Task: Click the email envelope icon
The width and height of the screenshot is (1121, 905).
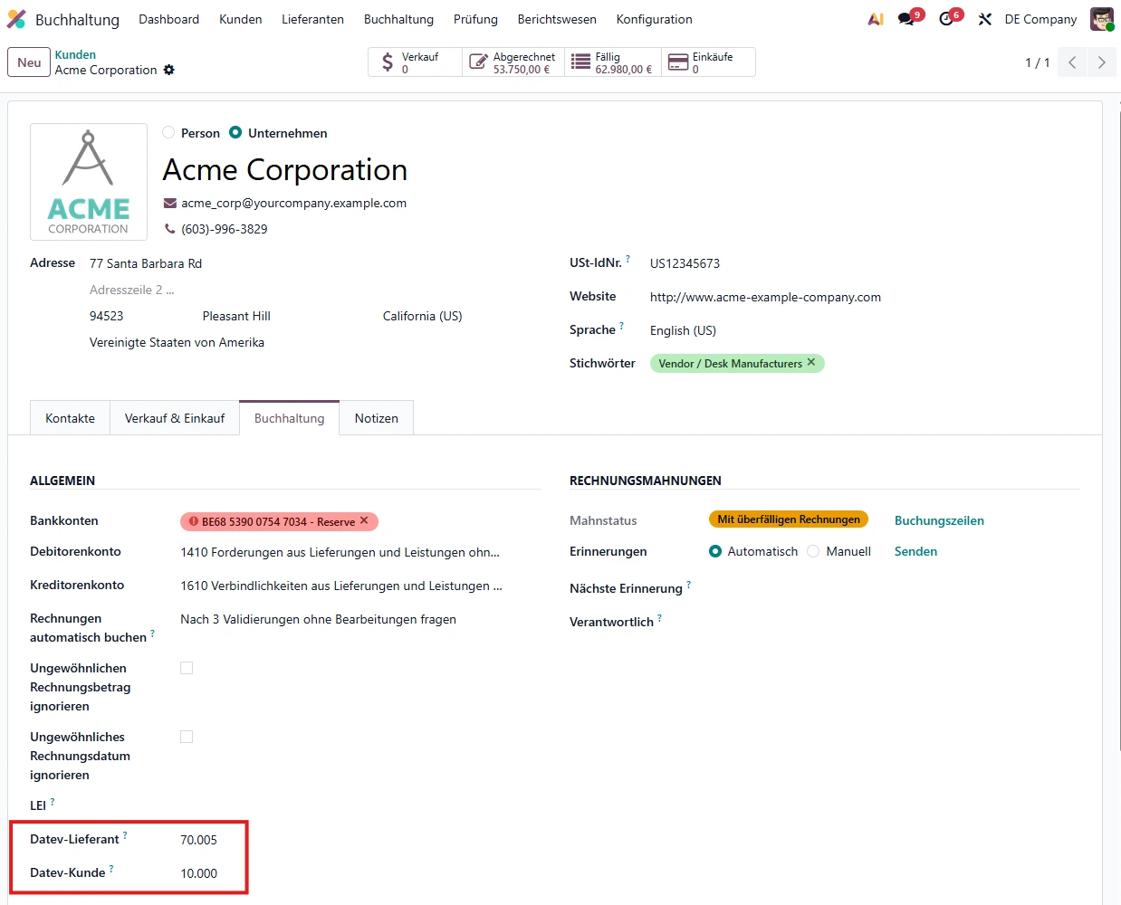Action: 169,203
